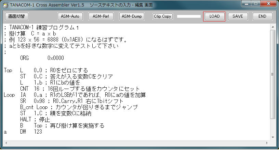Click the "IA 0,a" instruction text

31,95
